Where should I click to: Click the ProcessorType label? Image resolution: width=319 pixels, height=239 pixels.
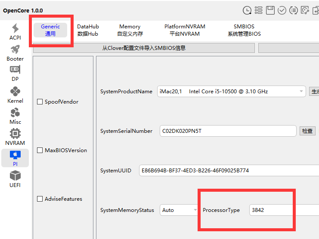pyautogui.click(x=221, y=210)
